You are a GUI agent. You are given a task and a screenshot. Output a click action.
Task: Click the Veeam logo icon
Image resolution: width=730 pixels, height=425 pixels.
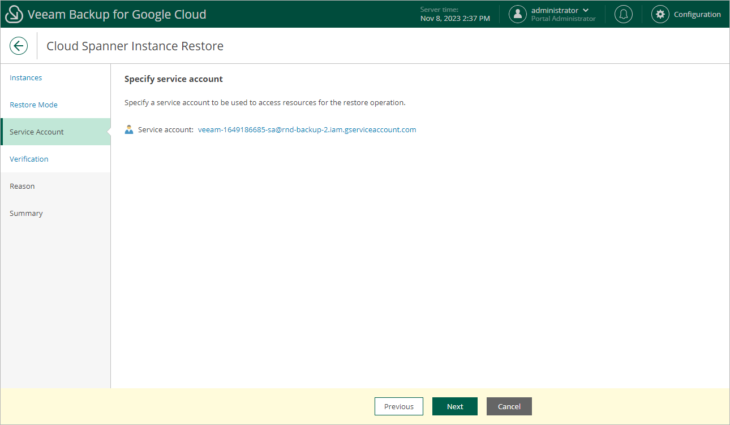coord(14,14)
